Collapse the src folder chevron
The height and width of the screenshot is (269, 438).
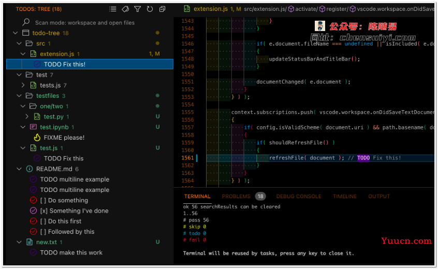pos(19,43)
